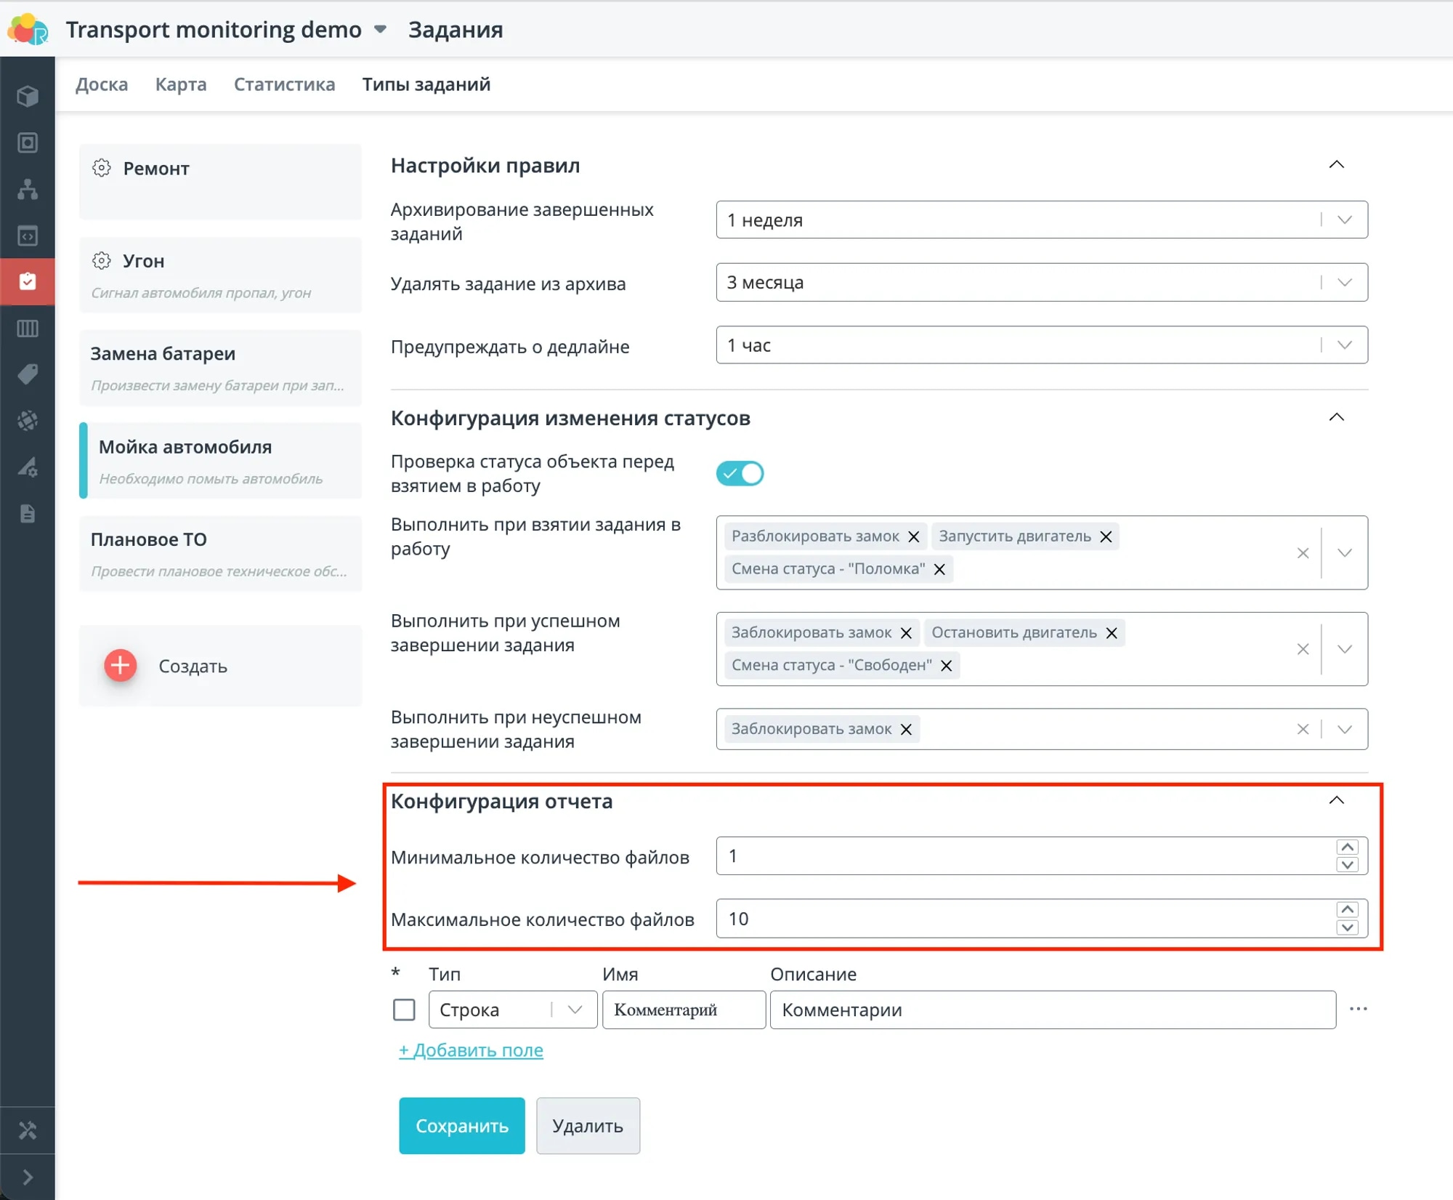The width and height of the screenshot is (1453, 1200).
Task: Open the tools wrench icon at sidebar bottom
Action: click(28, 1130)
